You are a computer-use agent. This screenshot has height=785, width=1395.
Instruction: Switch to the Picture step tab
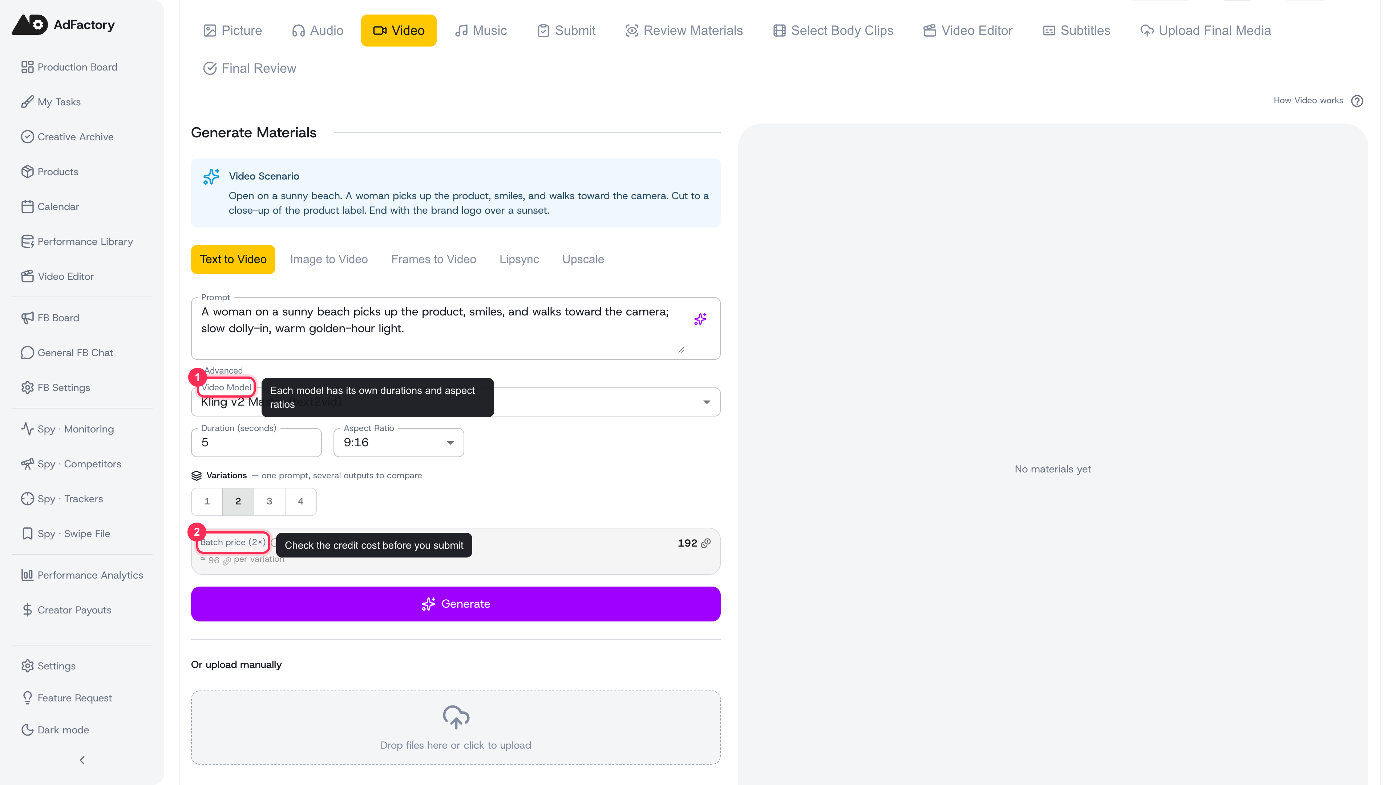(232, 30)
